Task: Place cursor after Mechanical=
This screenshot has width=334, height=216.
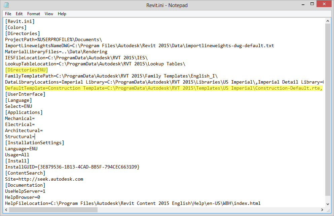Action: 35,119
